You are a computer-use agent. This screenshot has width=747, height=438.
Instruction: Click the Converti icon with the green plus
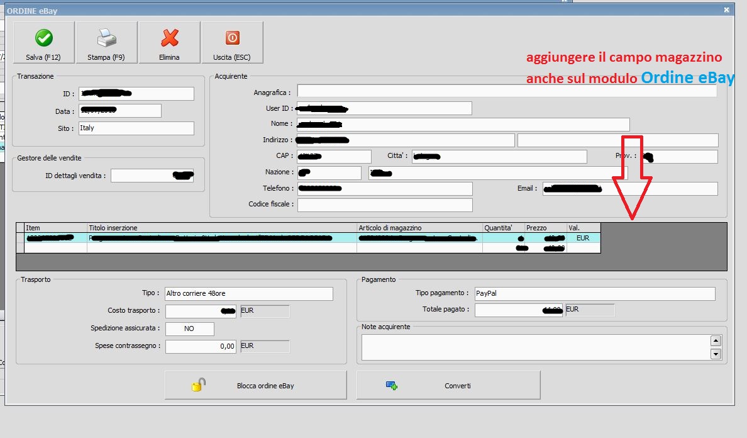pyautogui.click(x=392, y=385)
